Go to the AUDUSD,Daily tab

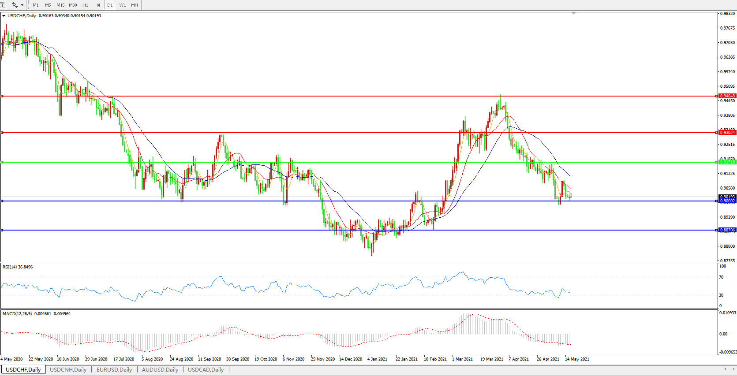click(160, 370)
